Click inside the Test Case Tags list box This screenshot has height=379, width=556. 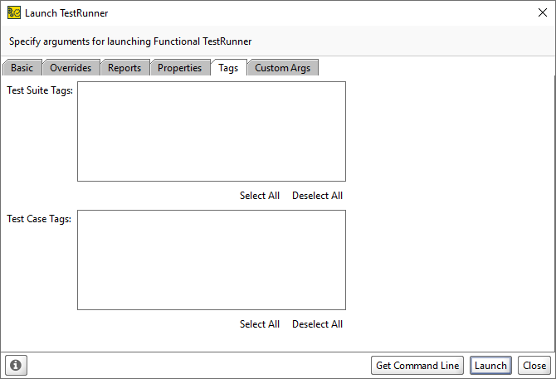click(212, 260)
